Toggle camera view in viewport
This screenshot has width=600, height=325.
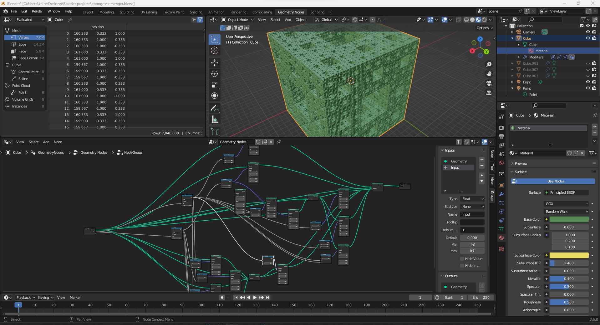click(489, 83)
